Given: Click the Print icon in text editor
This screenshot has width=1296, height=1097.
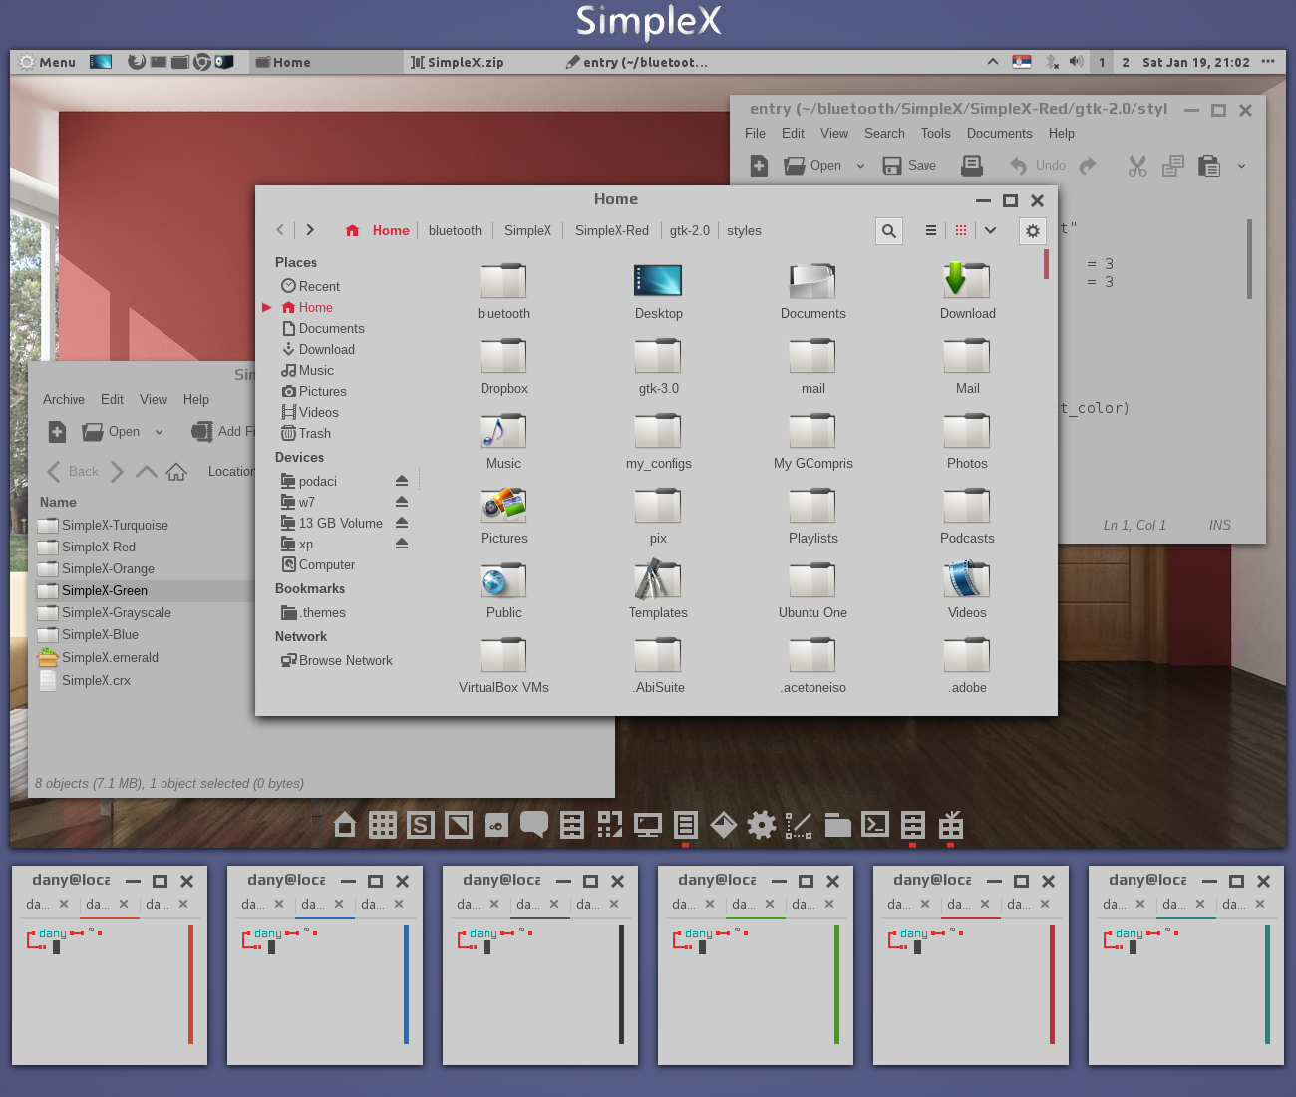Looking at the screenshot, I should 972,166.
